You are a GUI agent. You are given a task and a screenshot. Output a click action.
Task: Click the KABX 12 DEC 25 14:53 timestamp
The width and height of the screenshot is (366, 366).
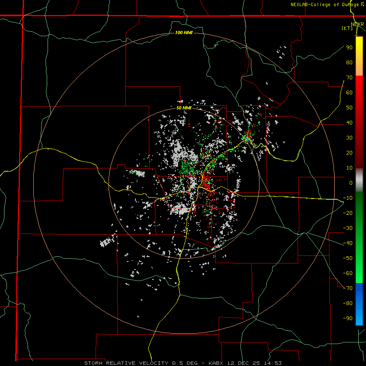[245, 363]
